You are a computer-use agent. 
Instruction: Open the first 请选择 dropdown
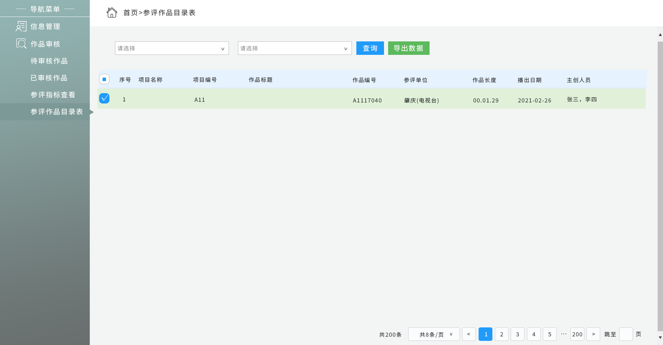click(172, 48)
